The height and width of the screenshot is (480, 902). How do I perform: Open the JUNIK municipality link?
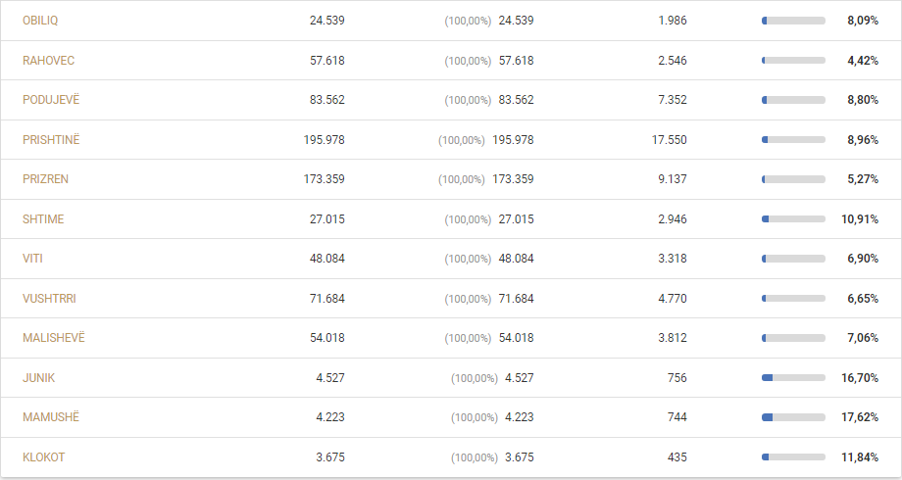tap(39, 378)
